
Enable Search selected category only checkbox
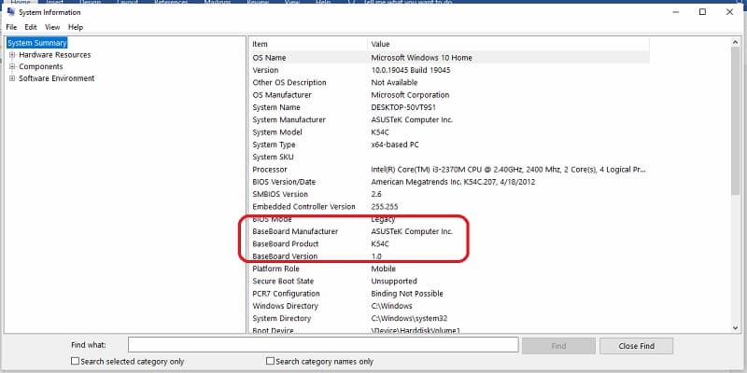(75, 361)
